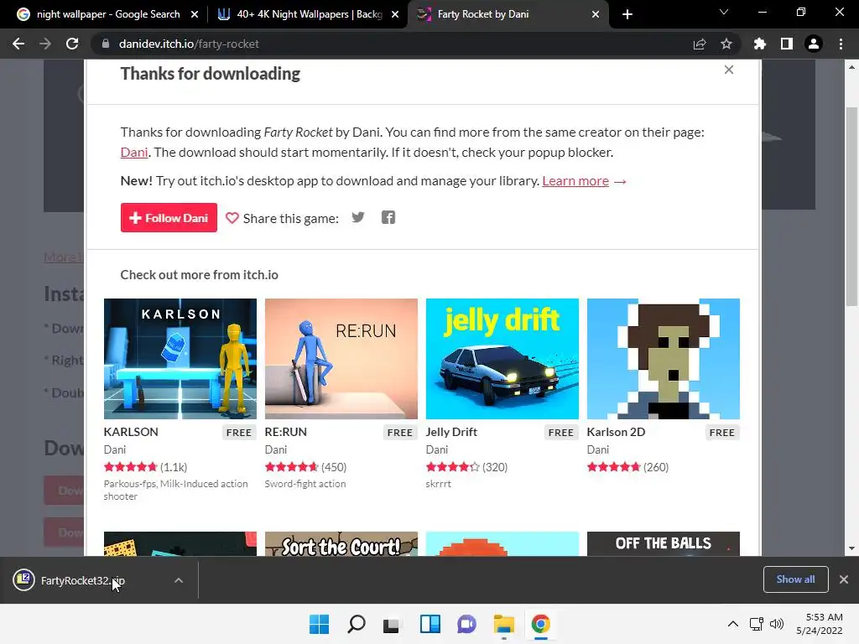Open the OFF THE BALLS thumbnail
The image size is (859, 644).
click(664, 543)
